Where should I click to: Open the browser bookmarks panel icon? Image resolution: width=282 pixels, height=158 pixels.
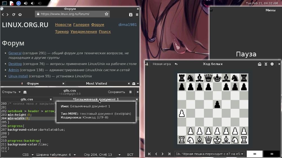point(131,15)
